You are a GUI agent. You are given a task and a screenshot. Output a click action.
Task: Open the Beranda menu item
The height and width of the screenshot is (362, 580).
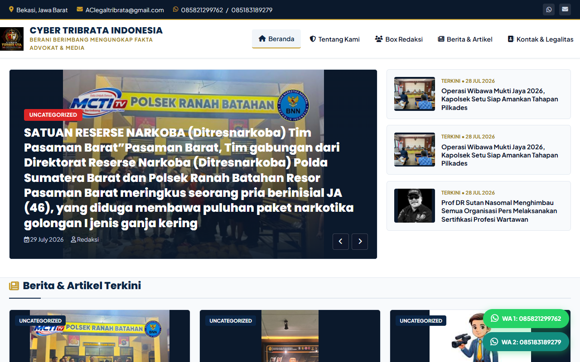coord(276,39)
